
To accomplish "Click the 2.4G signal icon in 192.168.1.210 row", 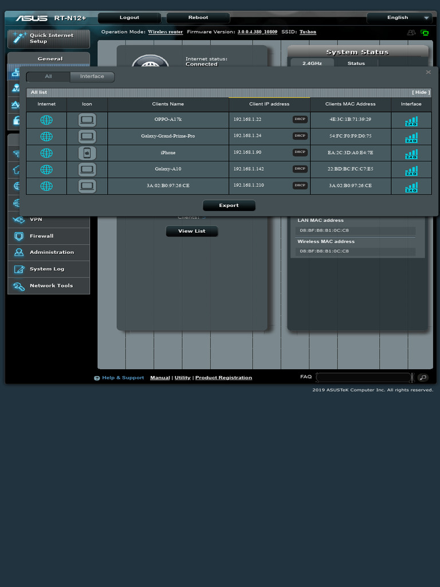I will coord(411,187).
